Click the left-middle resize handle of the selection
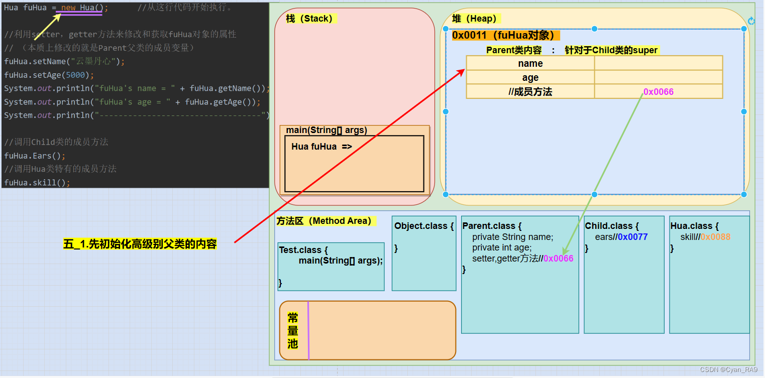This screenshot has width=765, height=378. (446, 111)
